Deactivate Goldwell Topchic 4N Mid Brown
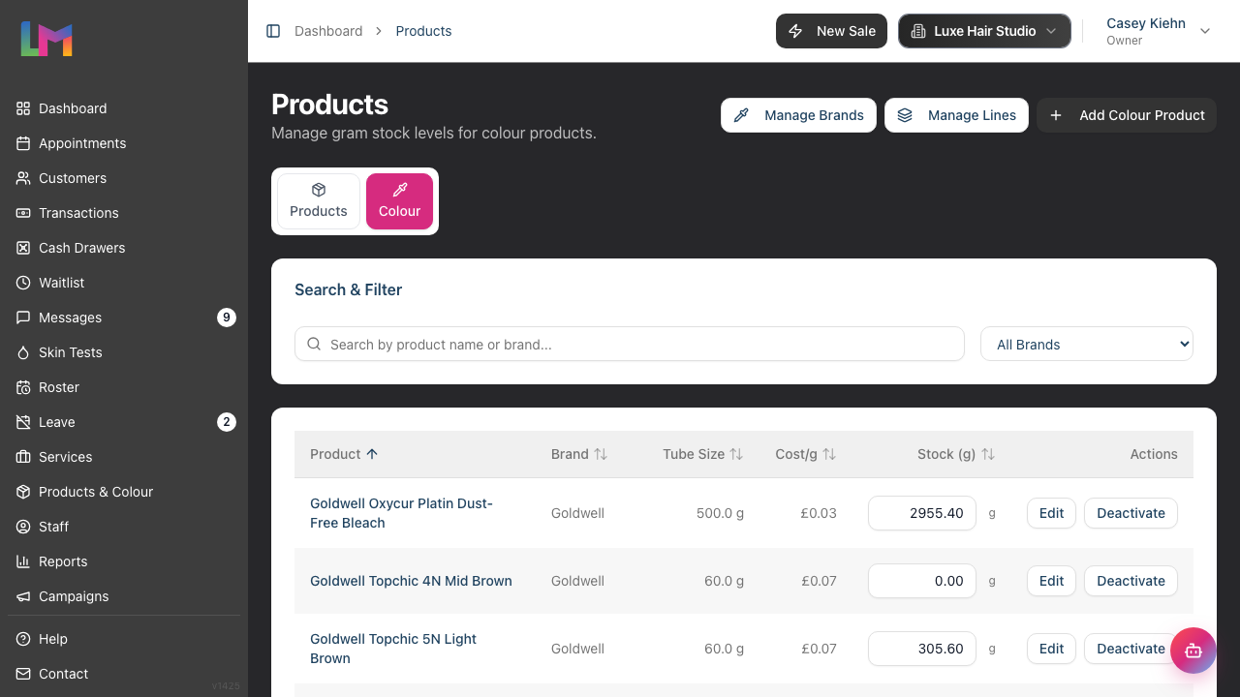The height and width of the screenshot is (697, 1240). 1131,581
